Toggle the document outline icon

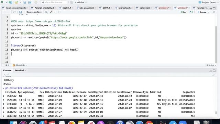[214, 12]
